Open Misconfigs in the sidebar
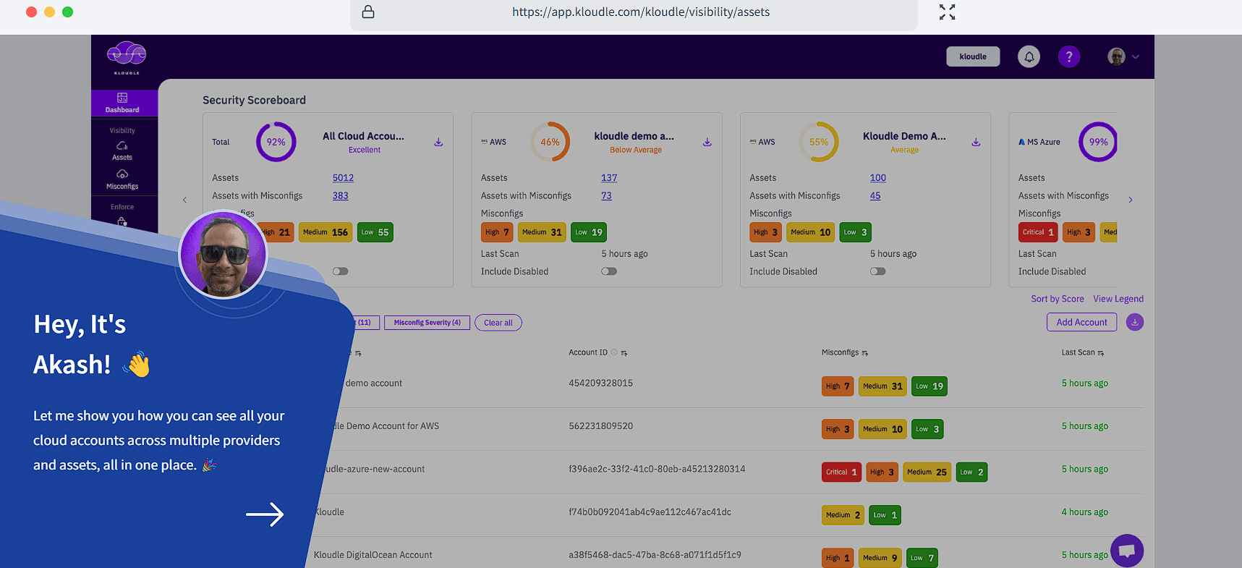The width and height of the screenshot is (1242, 568). pyautogui.click(x=122, y=179)
